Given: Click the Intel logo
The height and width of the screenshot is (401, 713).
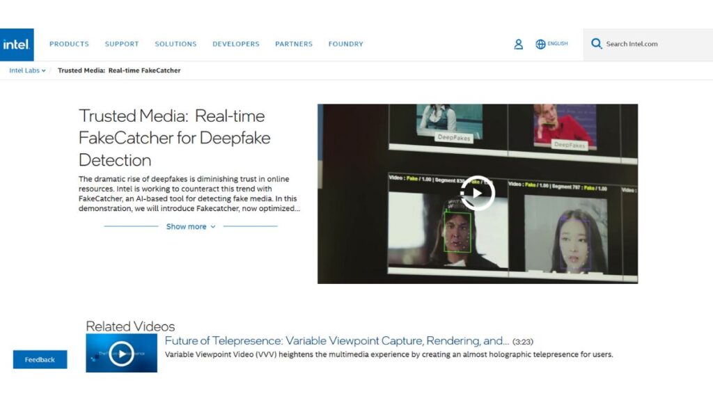Looking at the screenshot, I should (x=17, y=45).
